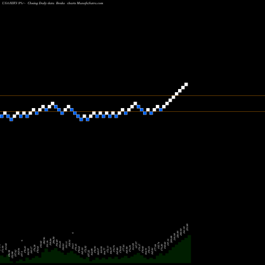
Task: Click the 'USA HIFS' ticker title text
Action: tap(10, 3)
